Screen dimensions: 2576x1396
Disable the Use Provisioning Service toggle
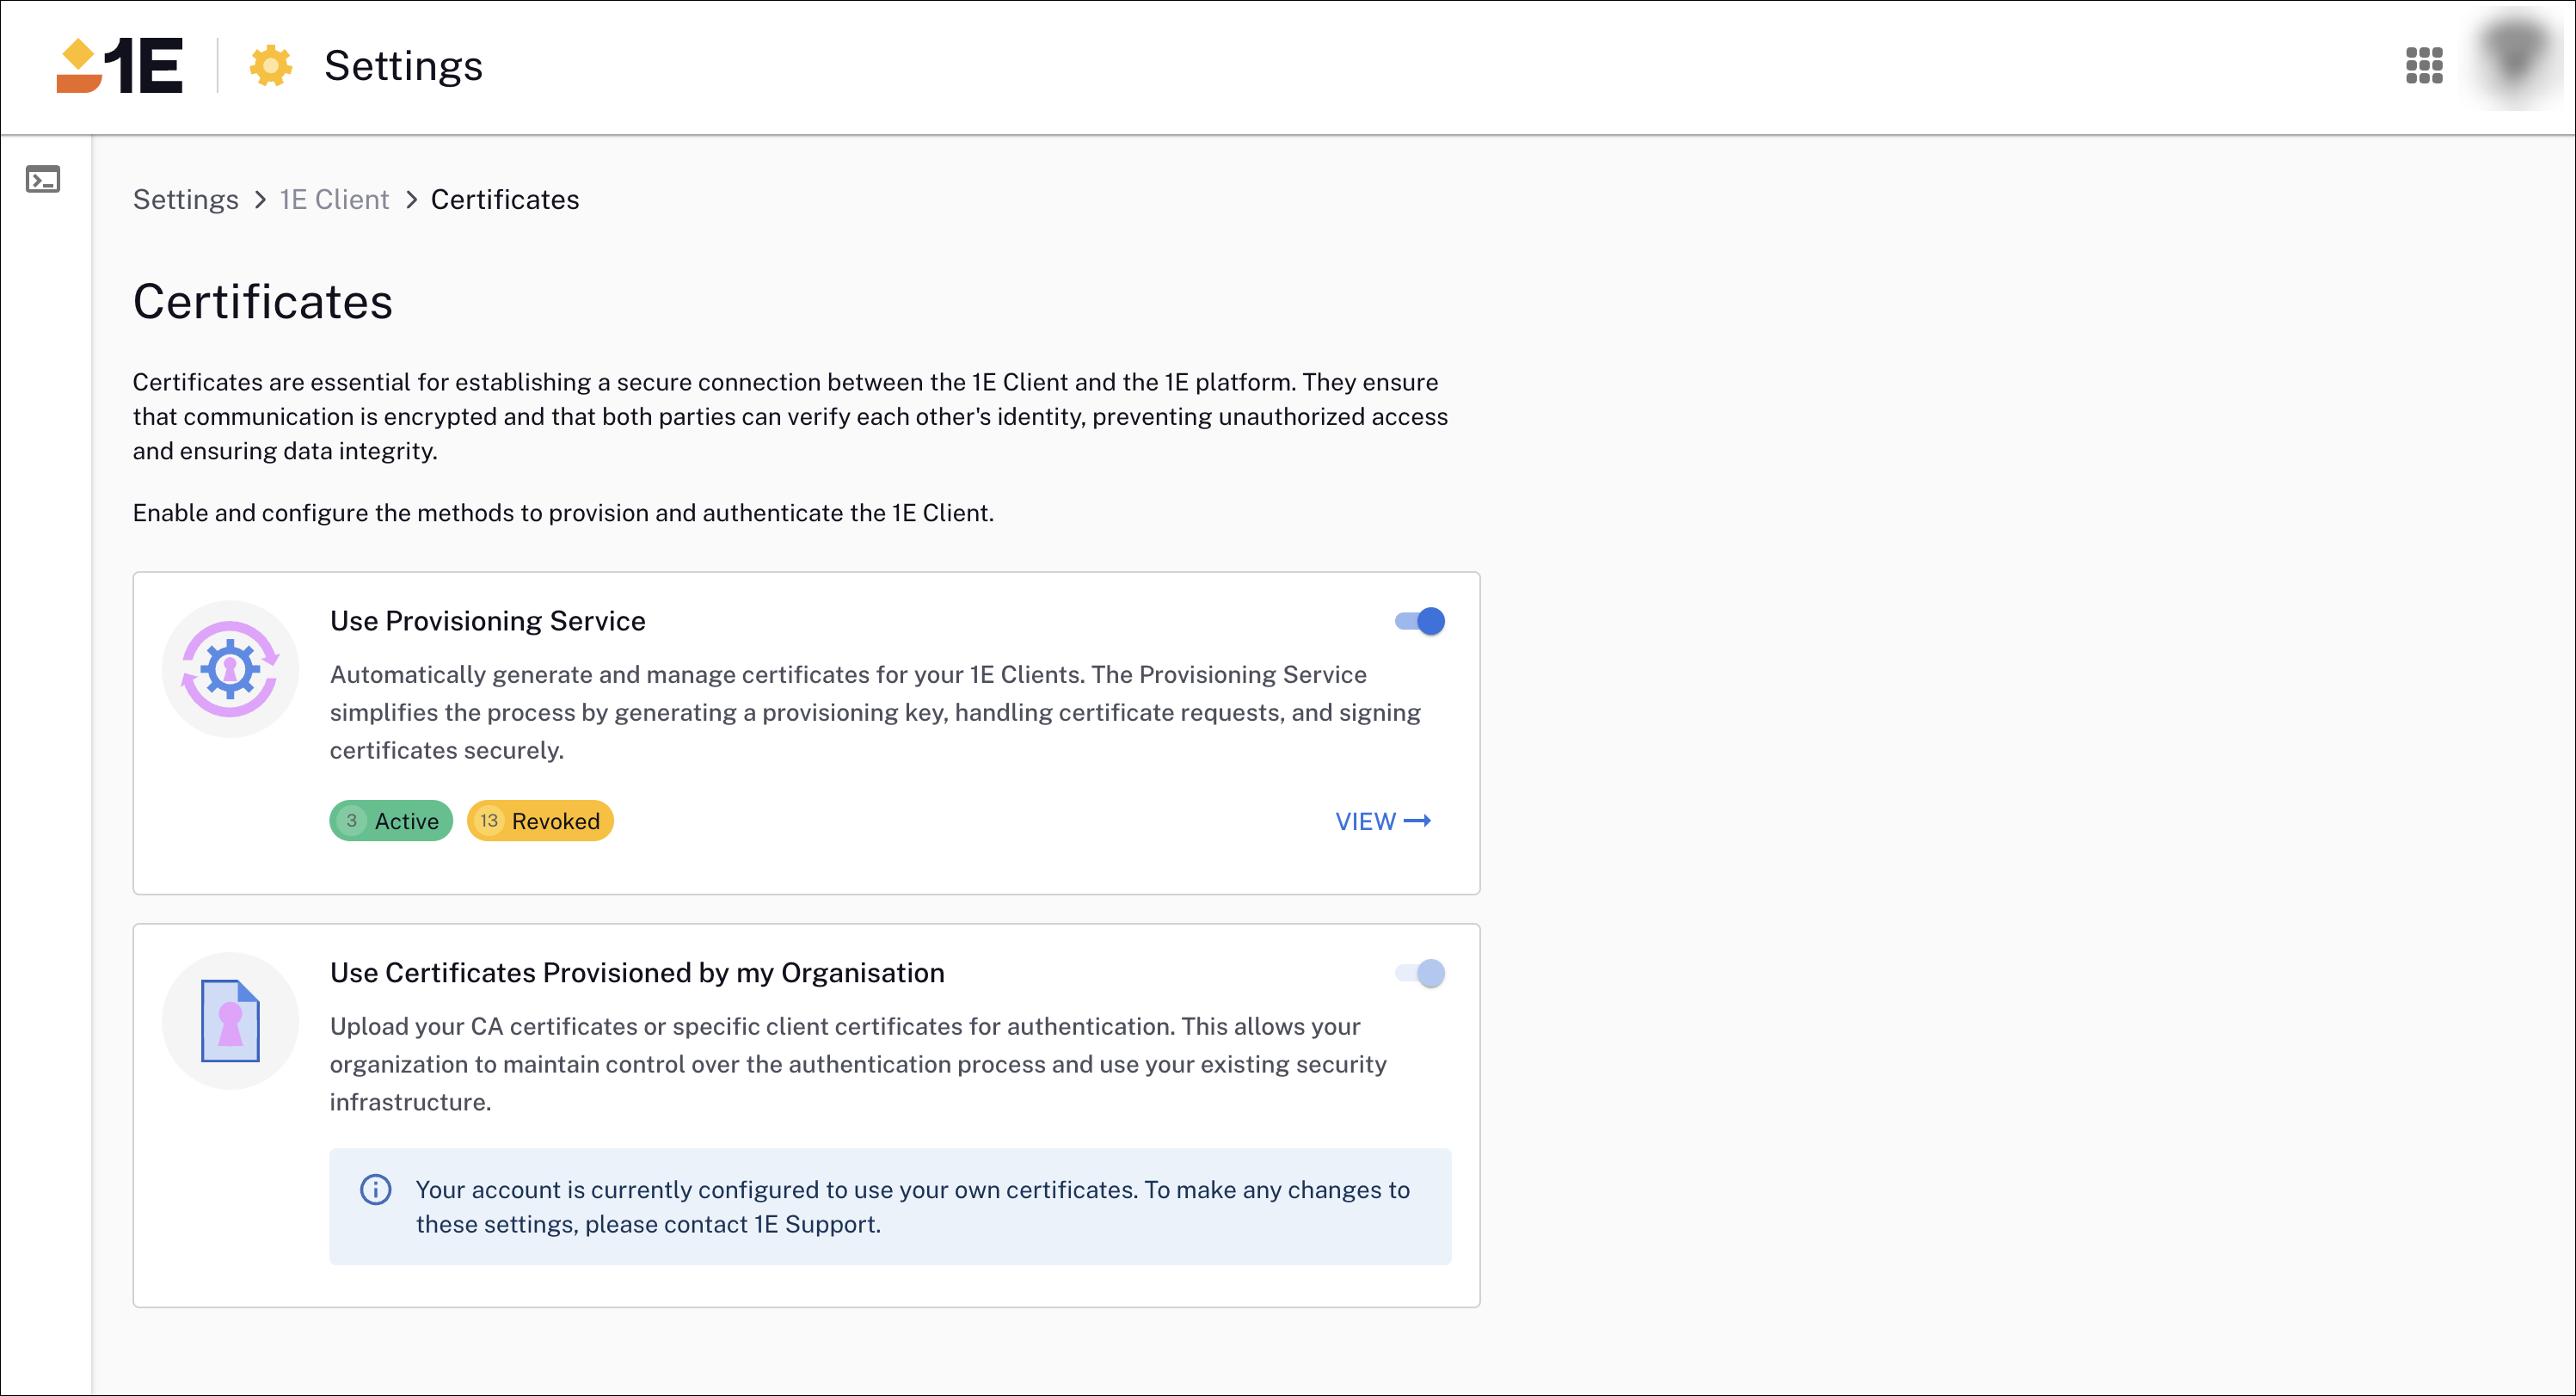tap(1420, 622)
